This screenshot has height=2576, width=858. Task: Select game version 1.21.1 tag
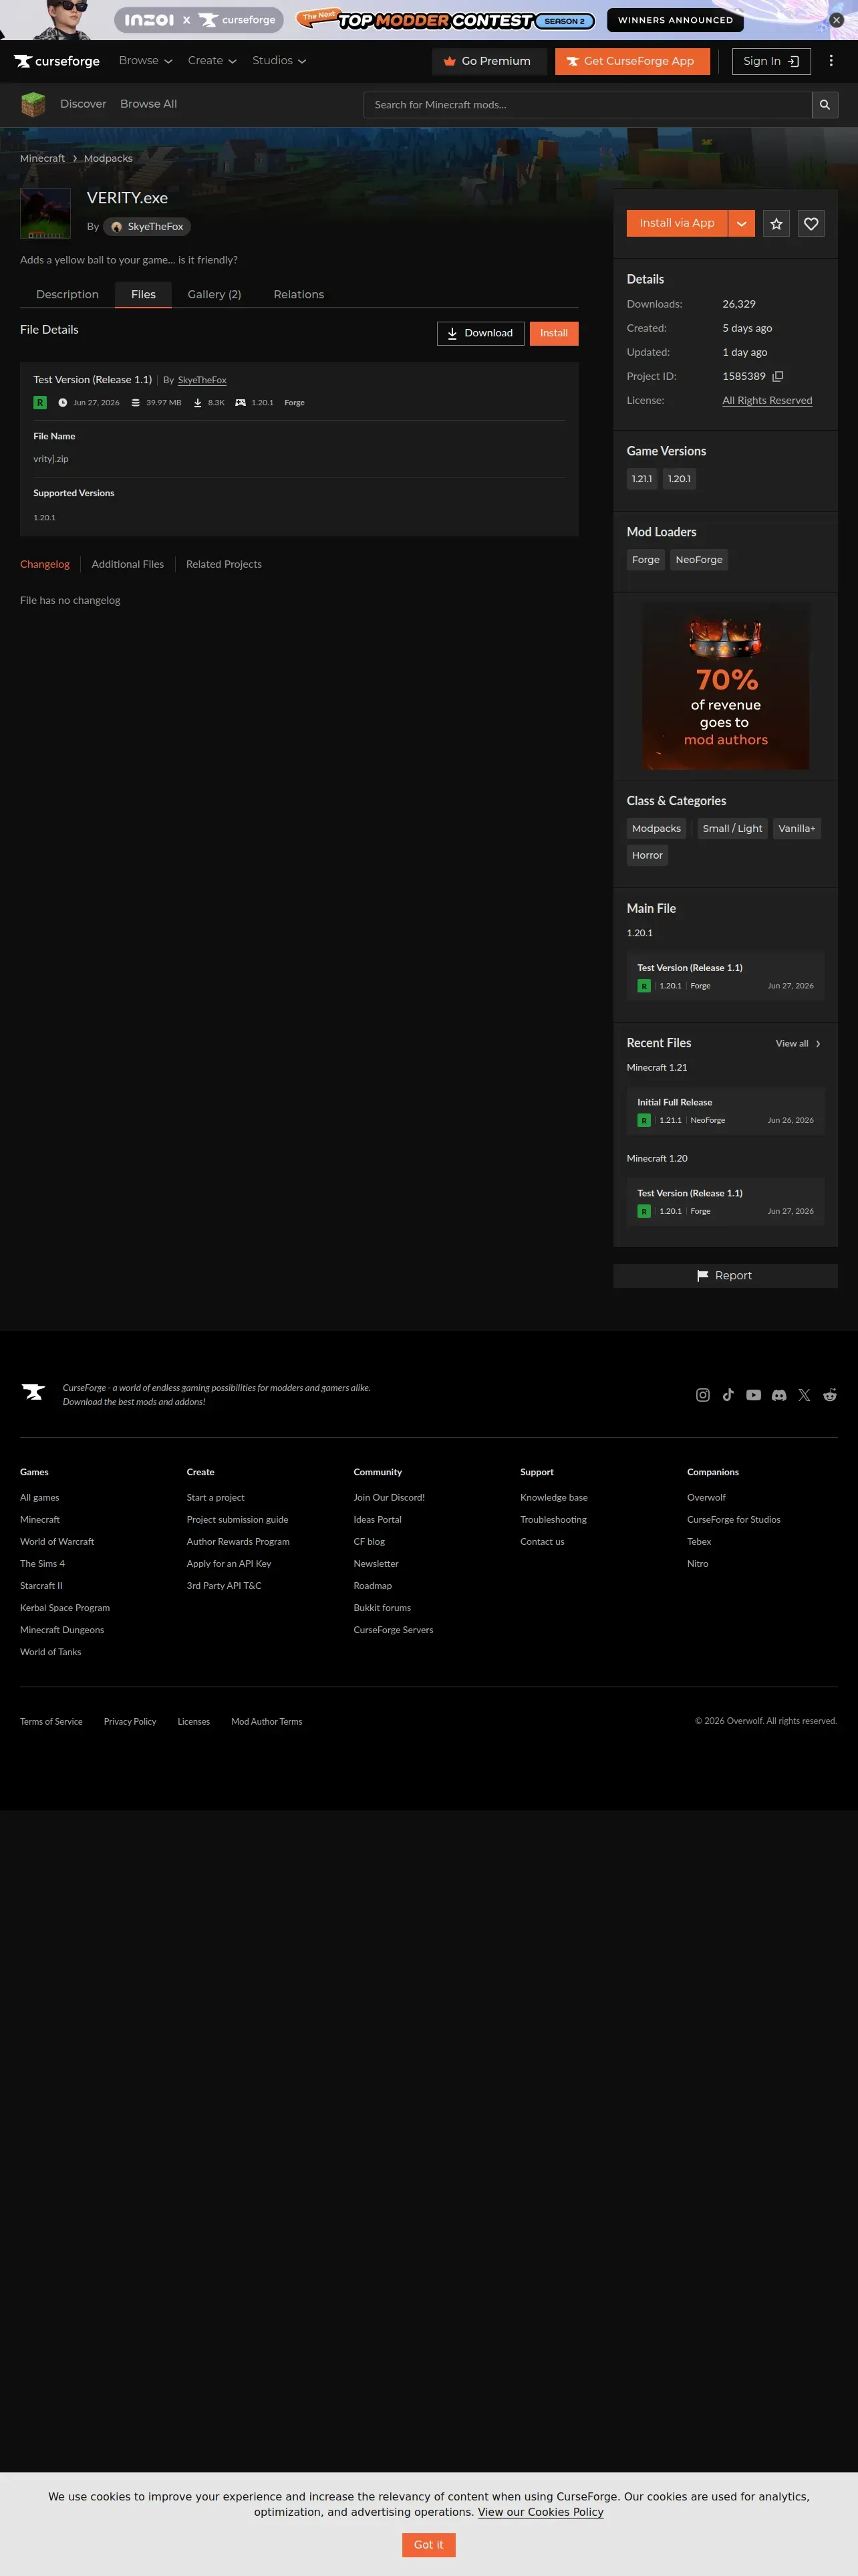pyautogui.click(x=641, y=479)
